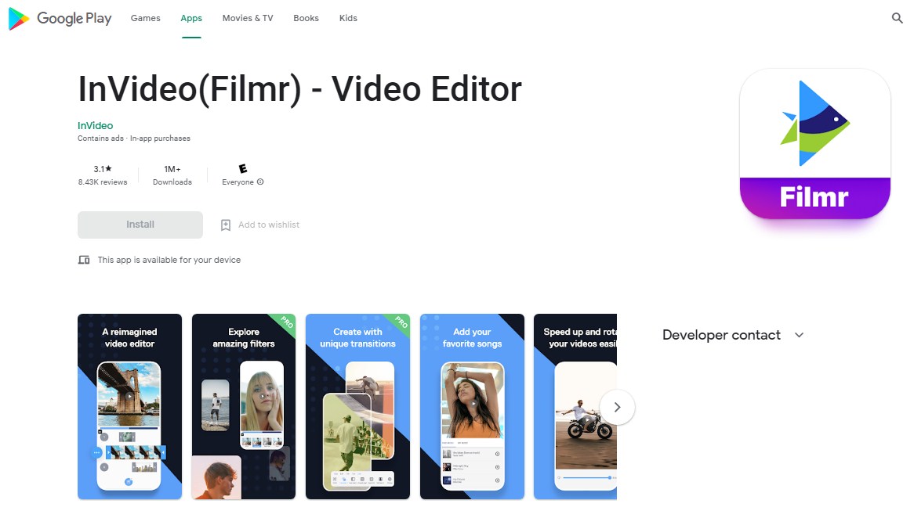Open 'Speed up and rotate' screenshot
The width and height of the screenshot is (914, 518).
coord(575,407)
